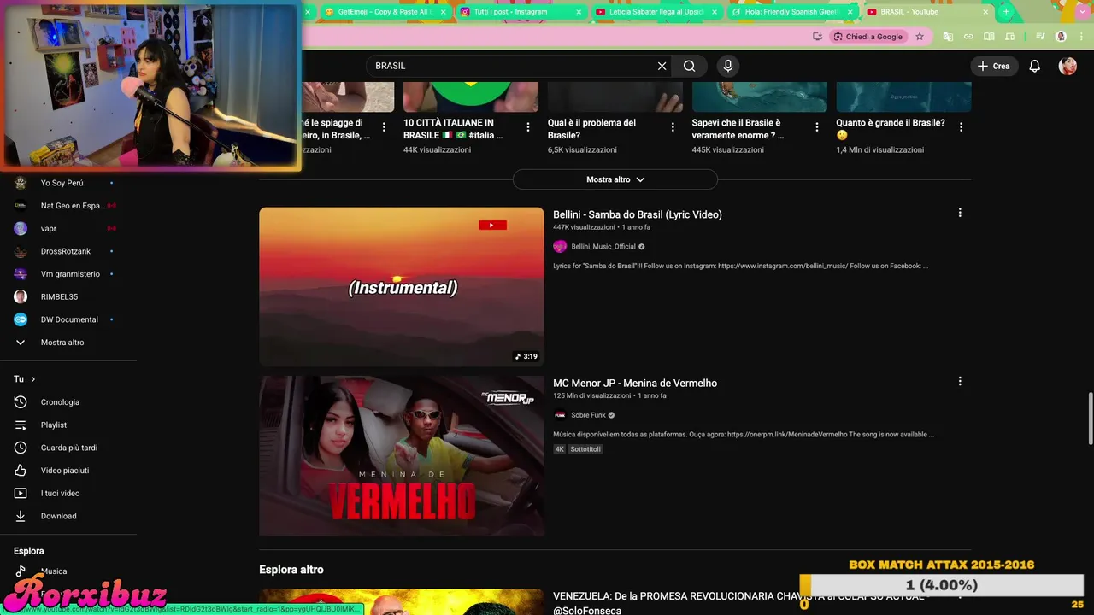Open Bellini_Music_Official channel name
Screen dimensions: 1094x615
click(x=603, y=247)
